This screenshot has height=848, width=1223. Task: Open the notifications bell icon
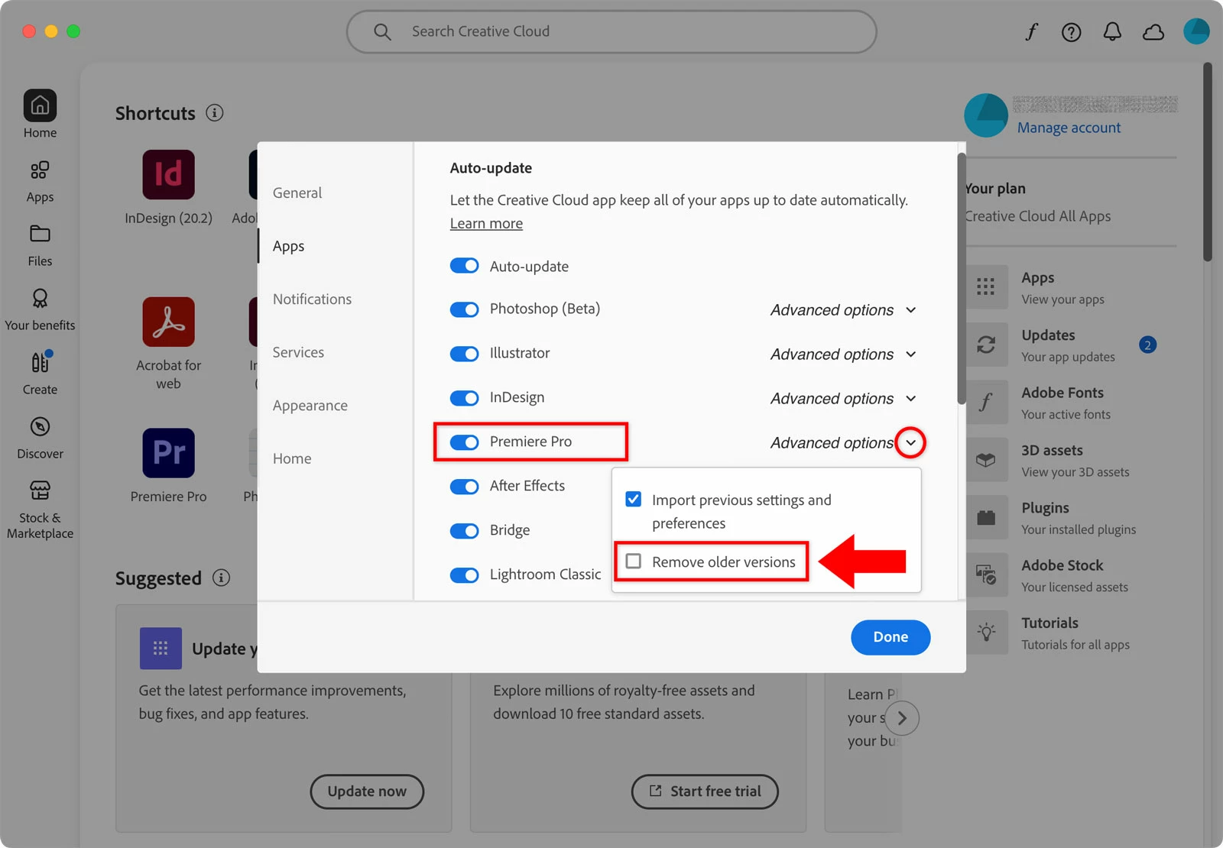coord(1112,31)
